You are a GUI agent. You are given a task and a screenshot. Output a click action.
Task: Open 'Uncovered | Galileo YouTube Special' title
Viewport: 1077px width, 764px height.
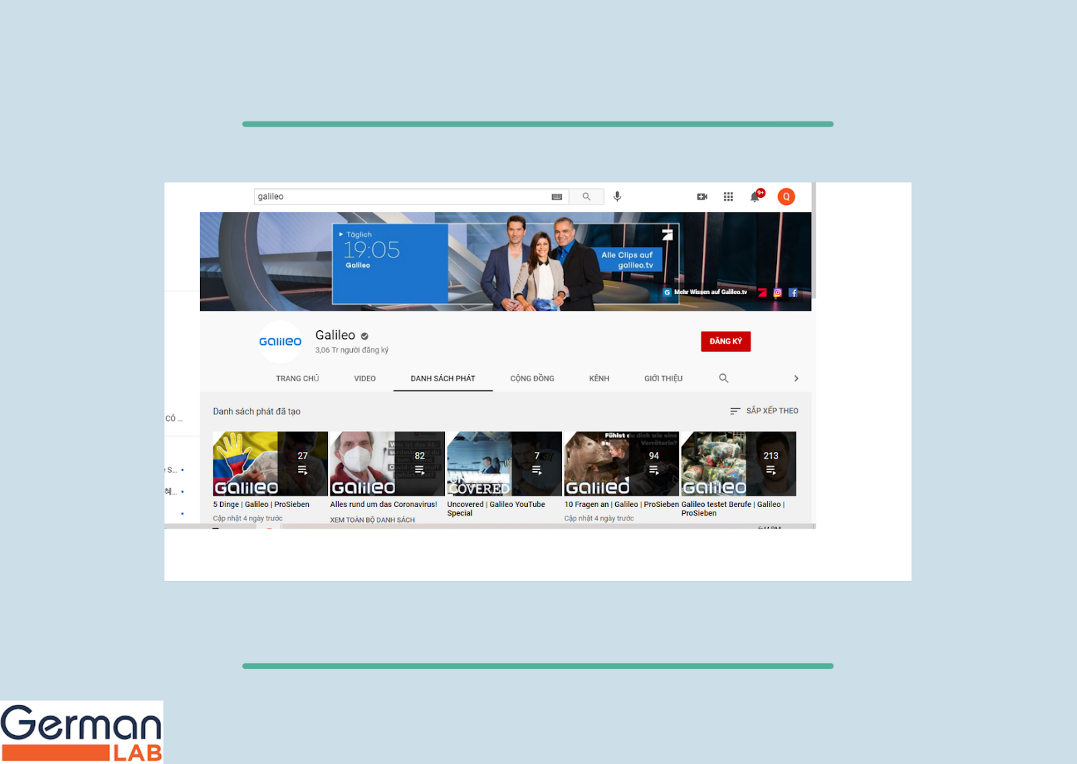(x=496, y=508)
